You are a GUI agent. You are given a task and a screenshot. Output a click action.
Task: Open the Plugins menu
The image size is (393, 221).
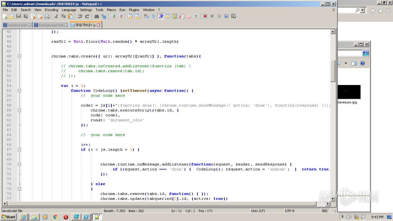134,10
